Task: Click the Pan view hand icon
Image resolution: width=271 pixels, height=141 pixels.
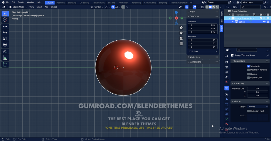Action: pos(181,33)
